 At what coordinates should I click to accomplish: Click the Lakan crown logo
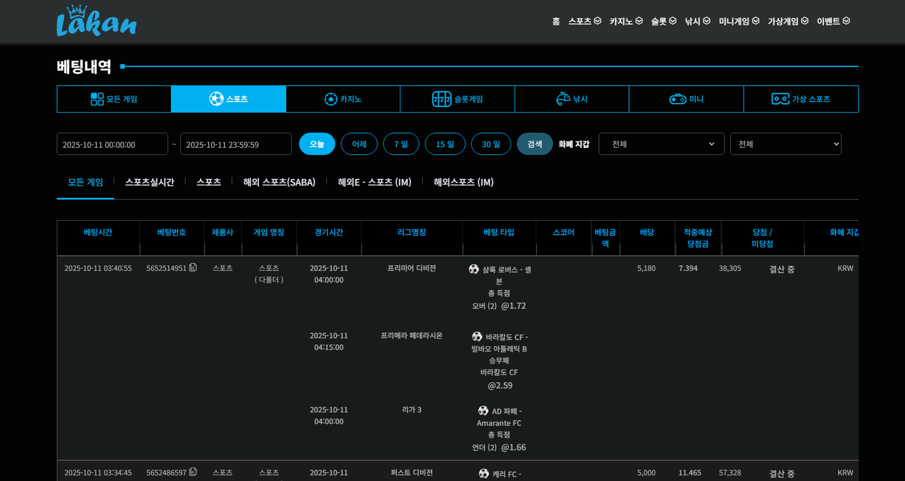[96, 21]
